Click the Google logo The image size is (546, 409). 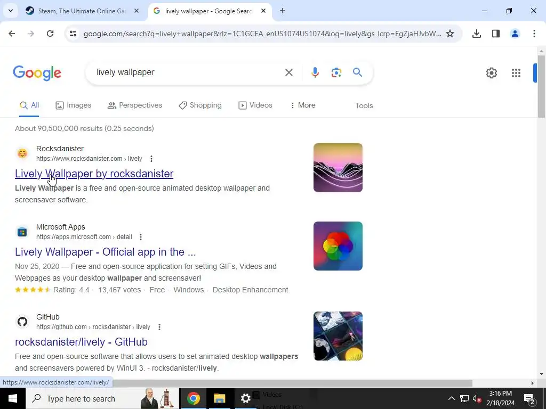(37, 73)
